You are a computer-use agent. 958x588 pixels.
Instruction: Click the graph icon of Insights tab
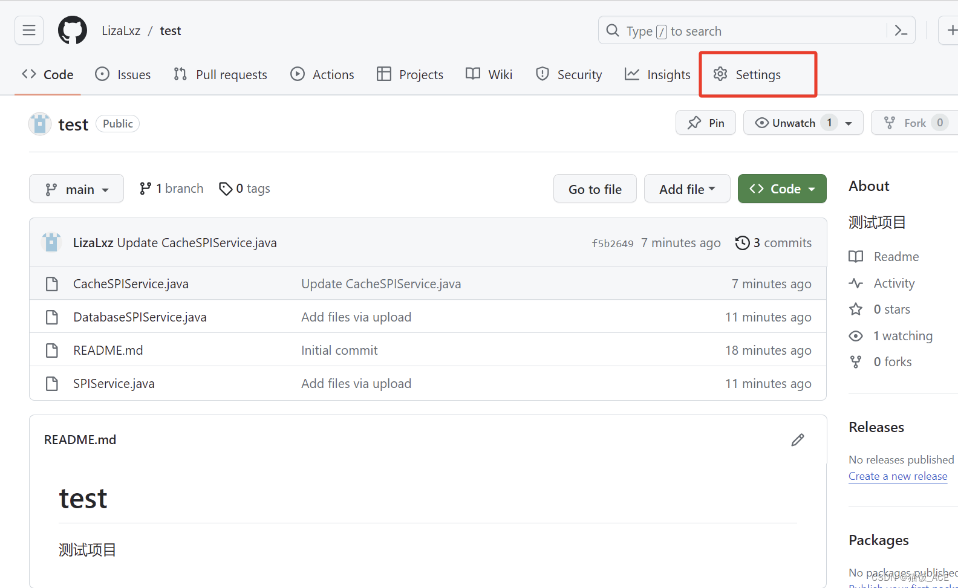tap(632, 74)
